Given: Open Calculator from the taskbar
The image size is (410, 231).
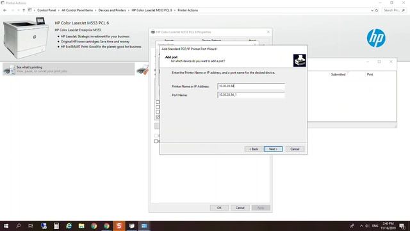Looking at the screenshot, I should (56, 226).
